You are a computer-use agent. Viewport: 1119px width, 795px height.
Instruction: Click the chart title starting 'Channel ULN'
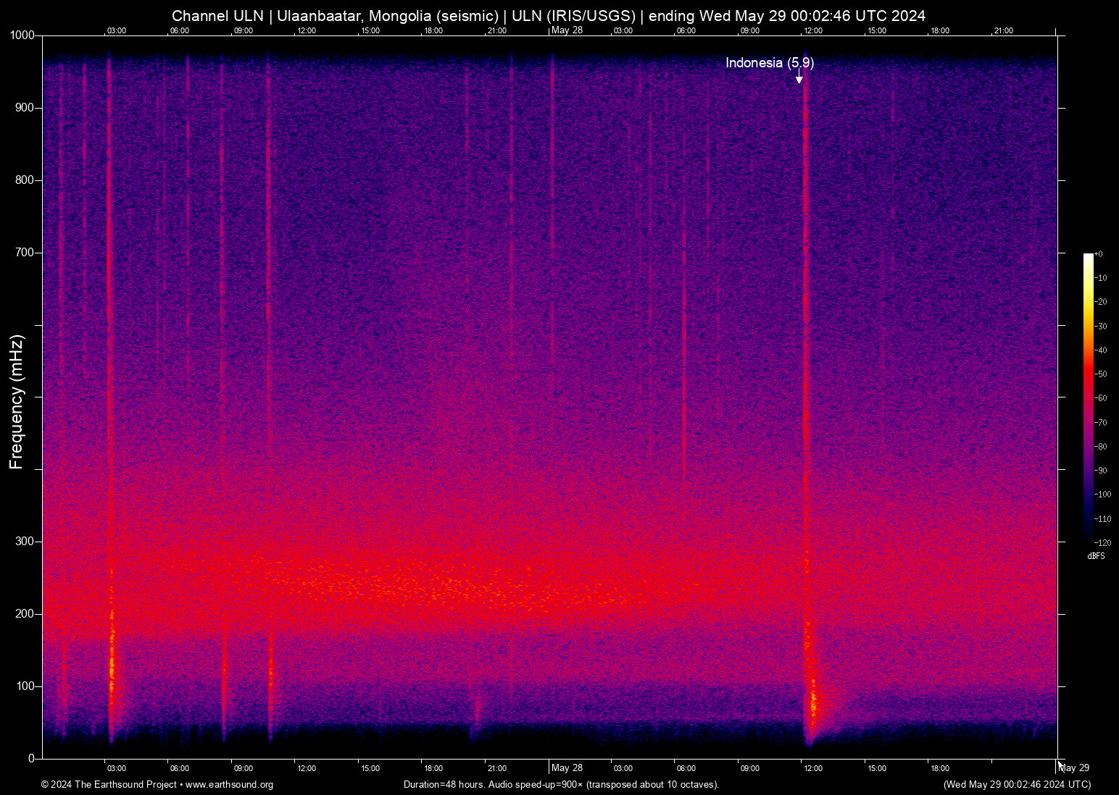(x=549, y=15)
